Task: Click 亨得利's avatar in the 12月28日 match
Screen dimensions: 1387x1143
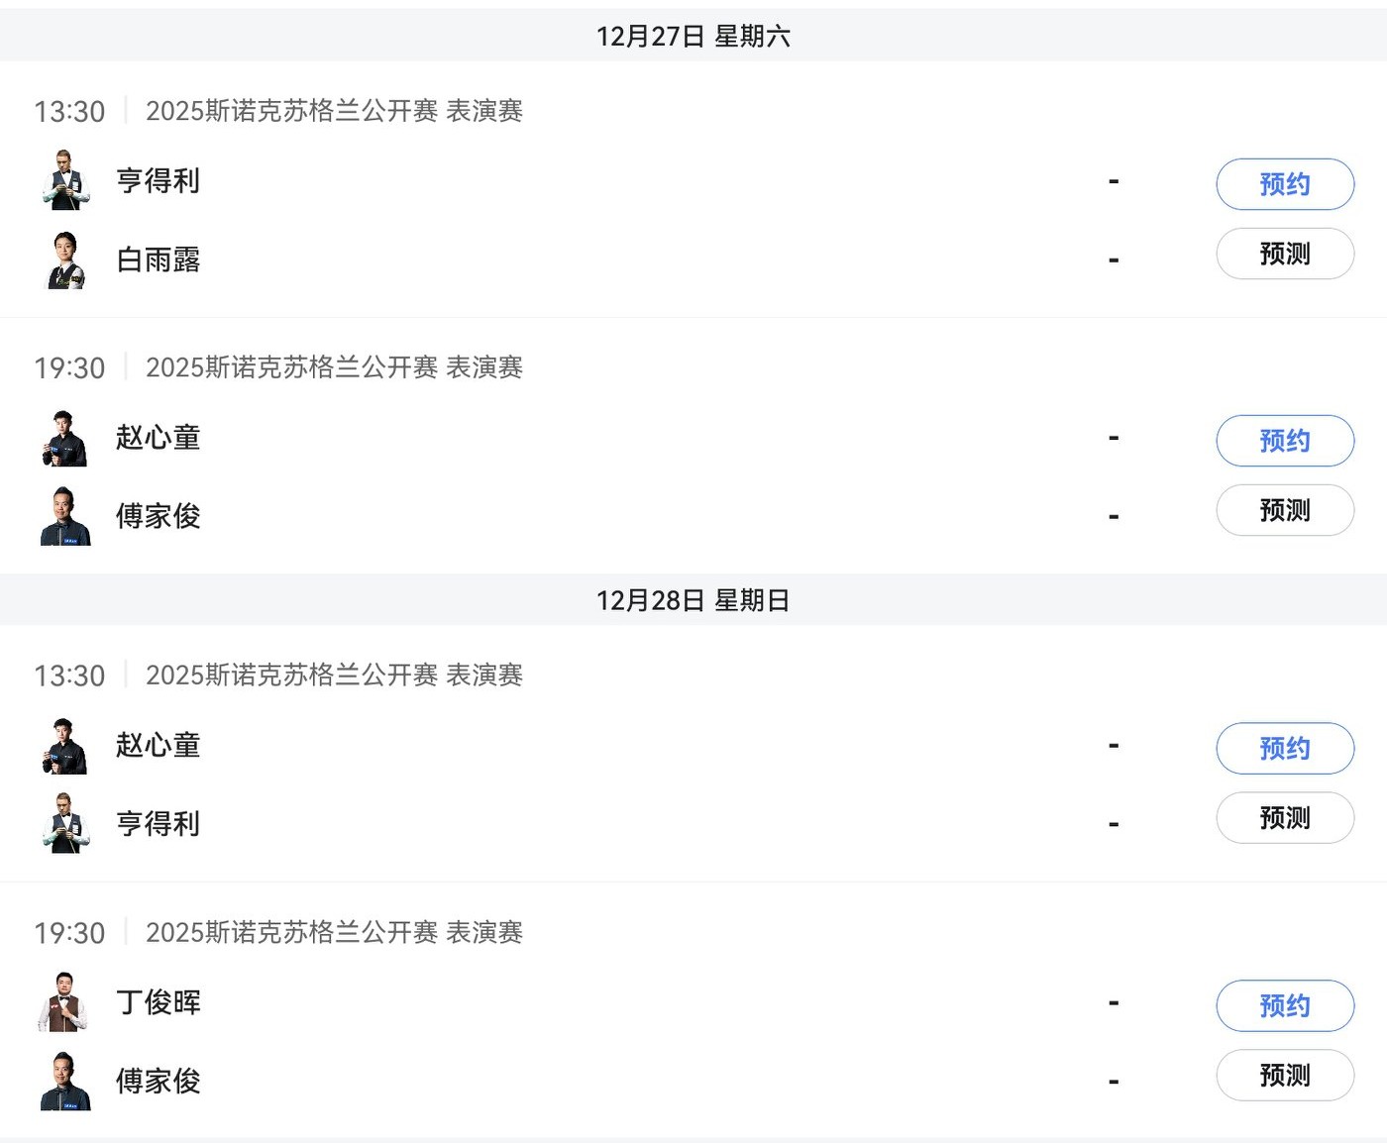Action: pyautogui.click(x=66, y=824)
